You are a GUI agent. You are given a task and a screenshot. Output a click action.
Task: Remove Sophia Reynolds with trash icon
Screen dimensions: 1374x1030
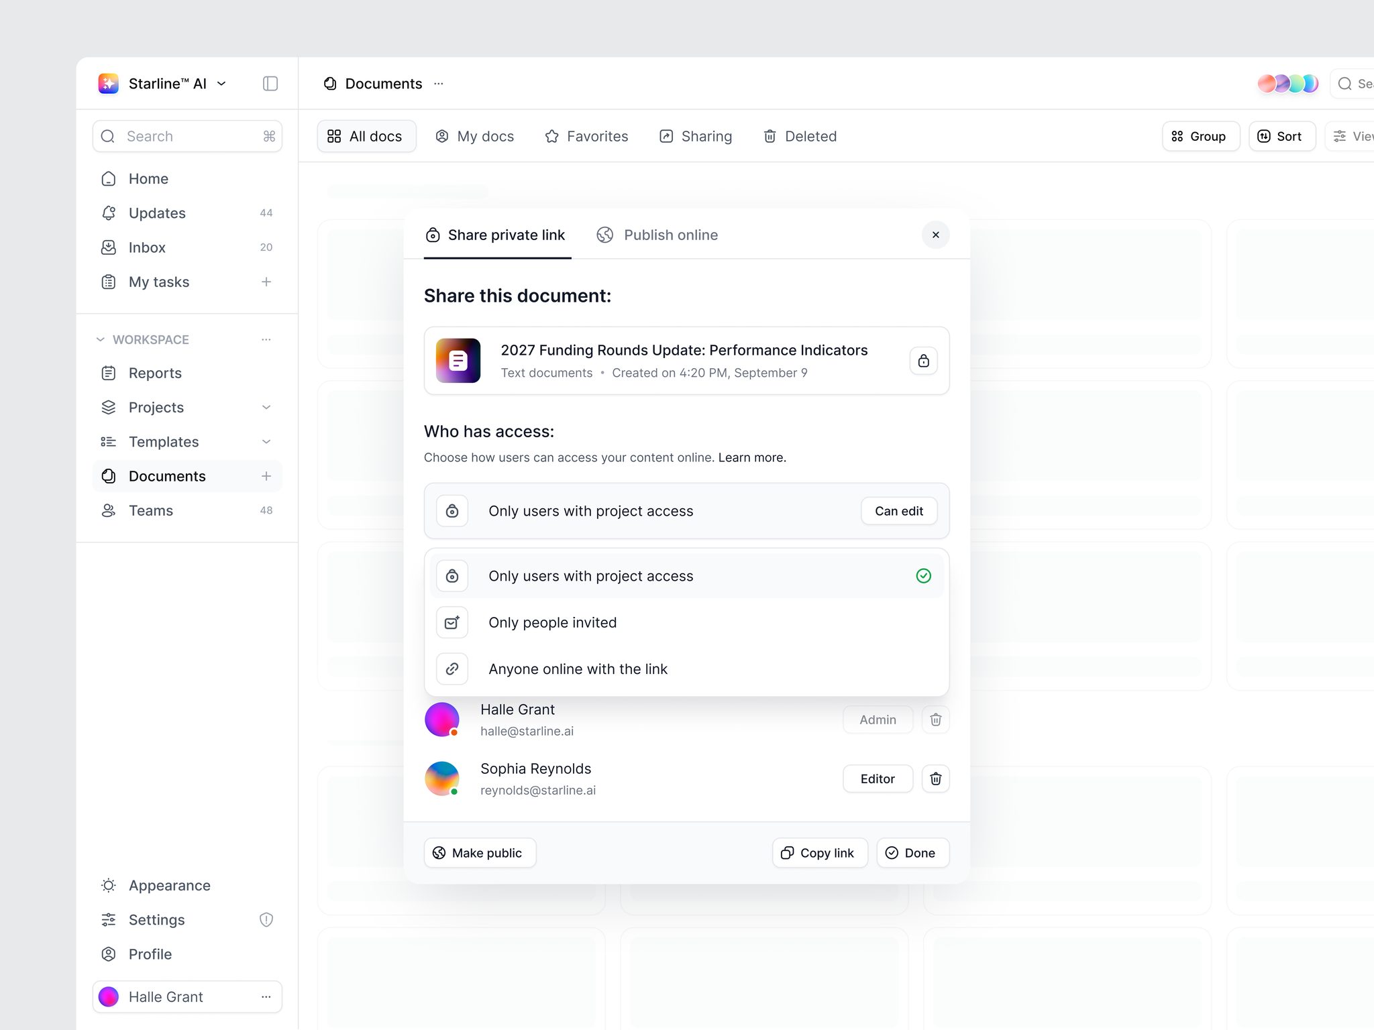[x=935, y=779]
